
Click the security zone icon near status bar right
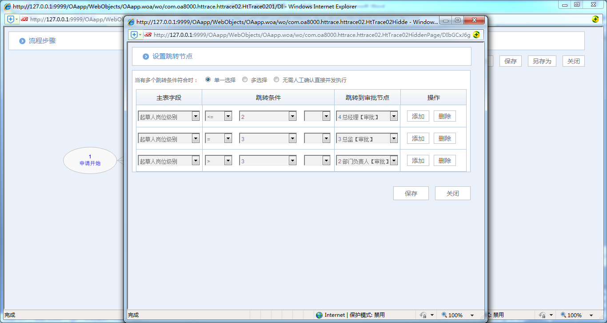[x=423, y=315]
